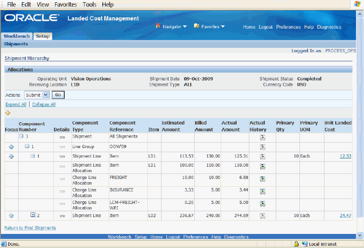Image resolution: width=364 pixels, height=248 pixels.
Task: View details of Shipment Line Allocation row
Action: pos(62,166)
